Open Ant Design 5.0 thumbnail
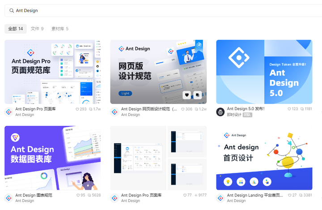Image resolution: width=322 pixels, height=210 pixels. [264, 72]
